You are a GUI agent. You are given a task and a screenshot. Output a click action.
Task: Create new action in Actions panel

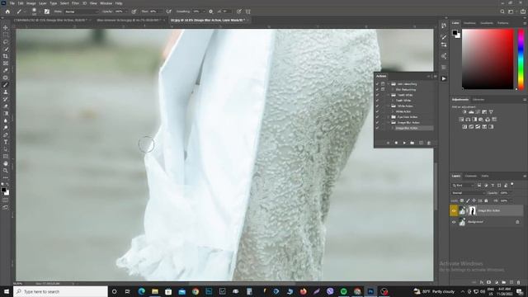pyautogui.click(x=421, y=143)
